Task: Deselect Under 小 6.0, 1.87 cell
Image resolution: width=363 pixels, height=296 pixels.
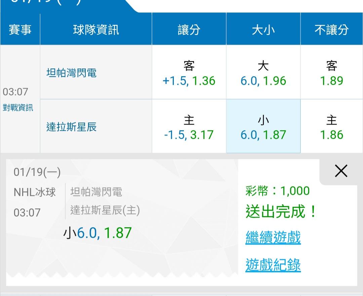Action: 263,127
